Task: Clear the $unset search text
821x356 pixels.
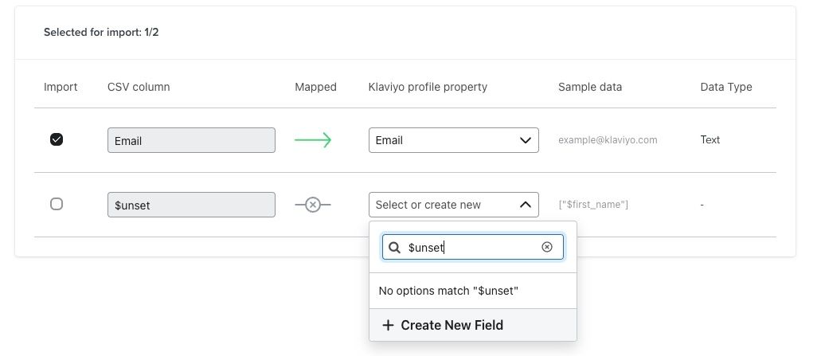Action: [546, 247]
